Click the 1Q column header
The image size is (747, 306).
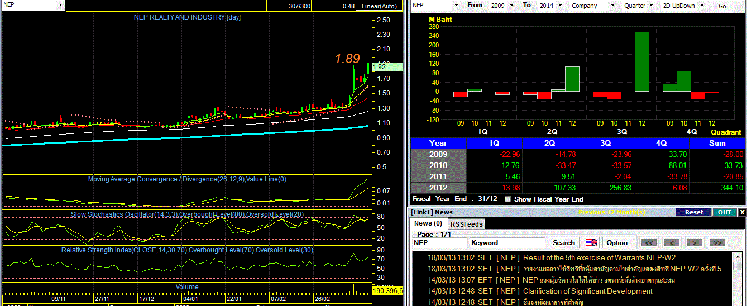click(494, 143)
